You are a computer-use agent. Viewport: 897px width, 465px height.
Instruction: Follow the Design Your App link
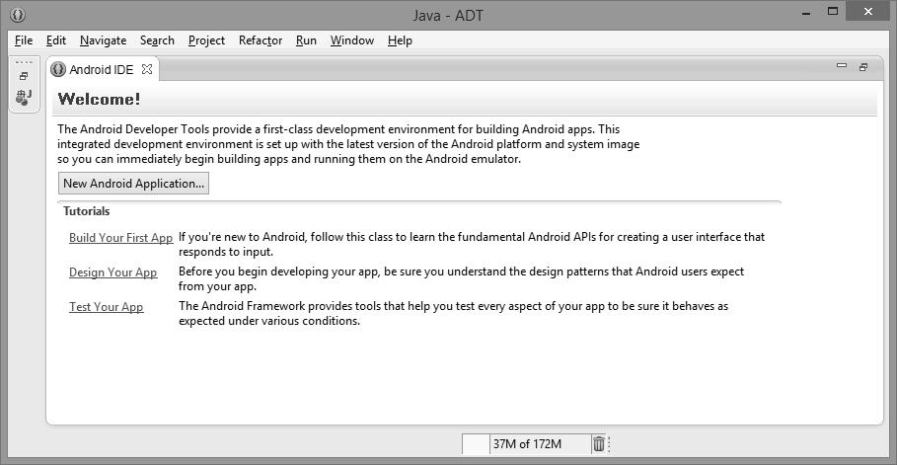pos(112,272)
